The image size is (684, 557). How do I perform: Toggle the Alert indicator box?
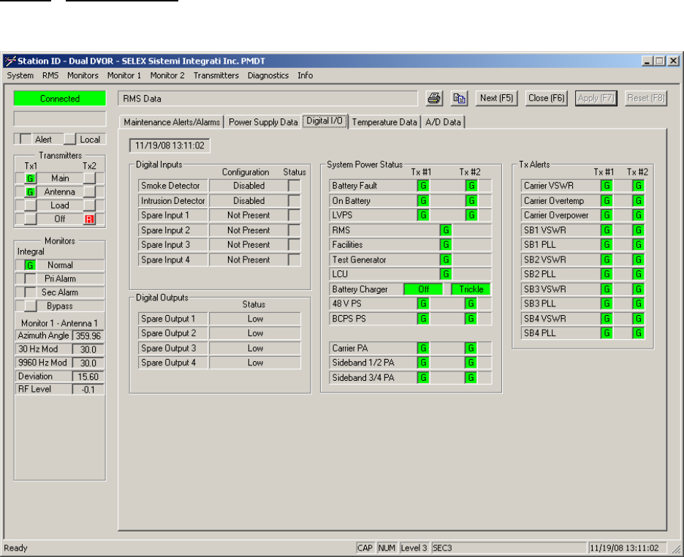point(26,140)
